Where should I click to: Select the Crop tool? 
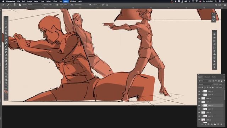pyautogui.click(x=6, y=33)
